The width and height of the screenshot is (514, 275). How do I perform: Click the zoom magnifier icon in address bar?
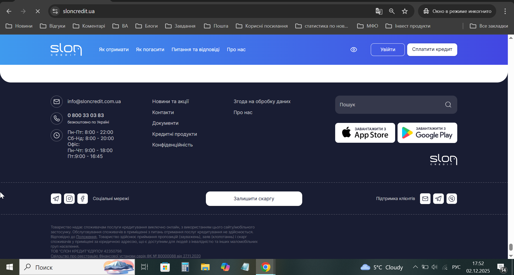tap(392, 11)
